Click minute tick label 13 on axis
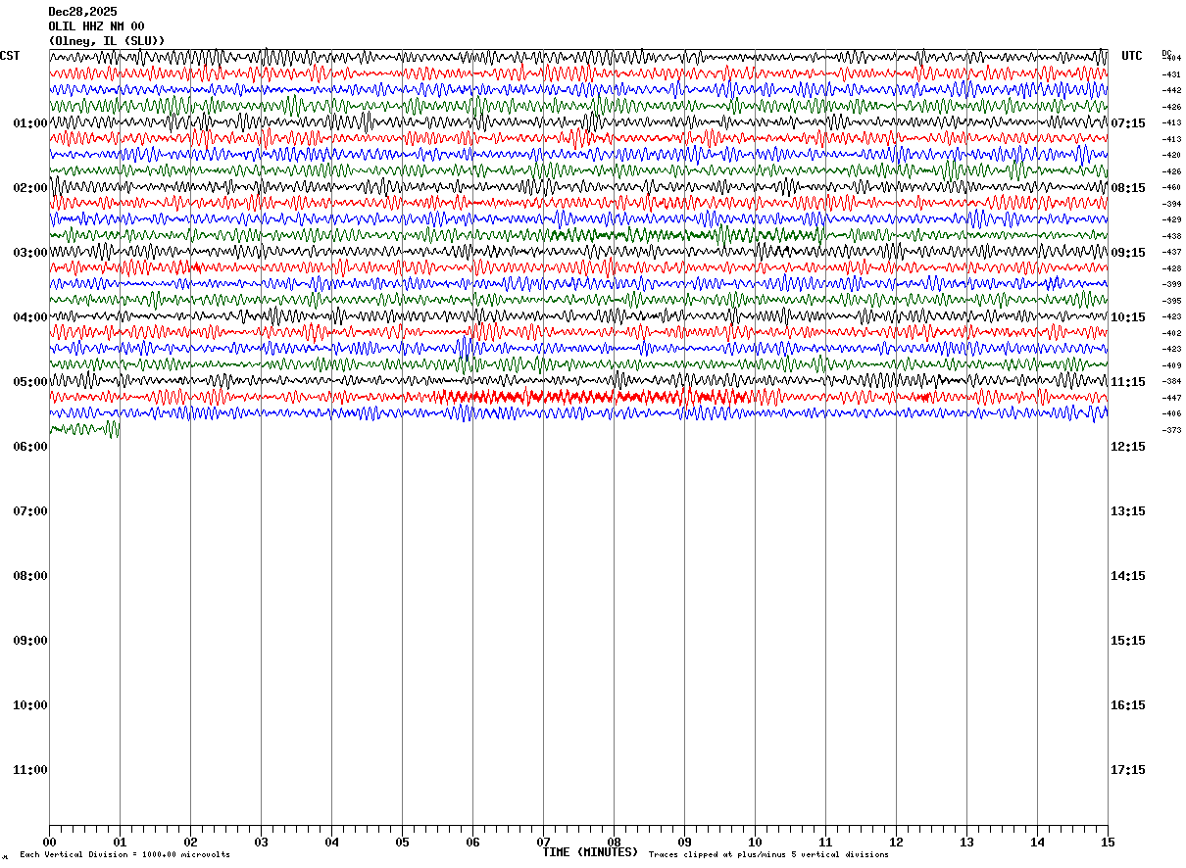This screenshot has height=868, width=1186. tap(966, 842)
